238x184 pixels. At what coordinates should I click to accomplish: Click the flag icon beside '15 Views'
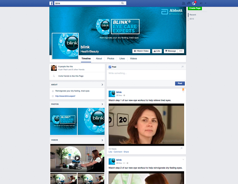click(x=182, y=148)
